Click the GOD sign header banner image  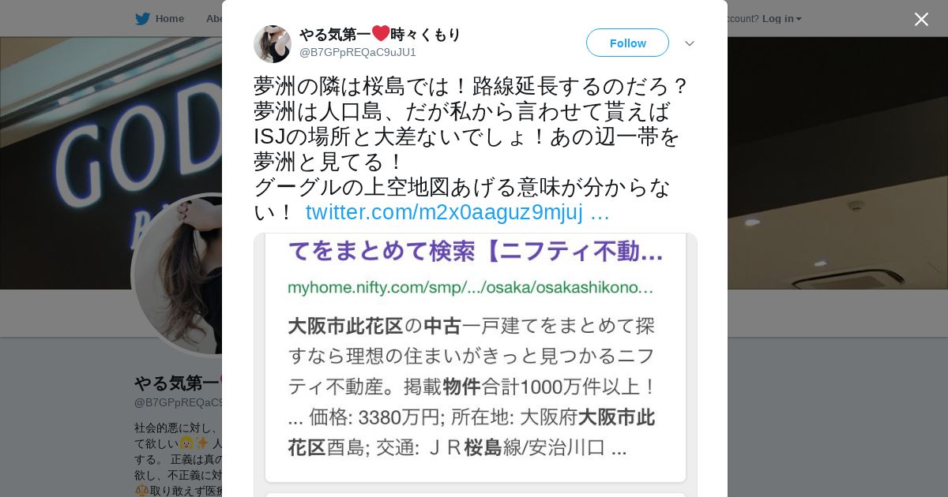111,163
